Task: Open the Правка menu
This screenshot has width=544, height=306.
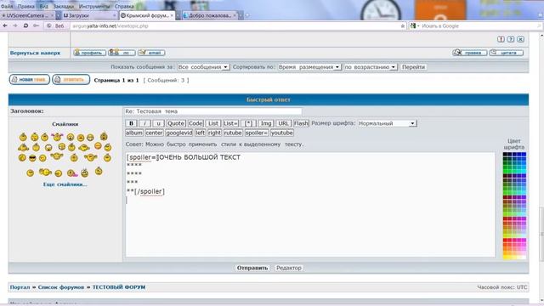Action: point(26,6)
